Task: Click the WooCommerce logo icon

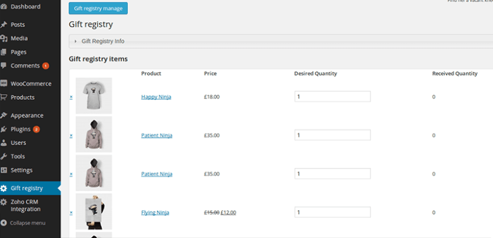Action: click(3, 83)
